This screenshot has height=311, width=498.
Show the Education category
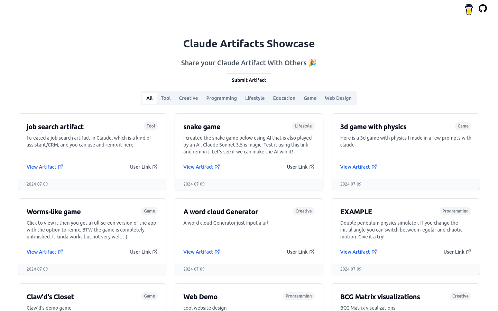pyautogui.click(x=284, y=98)
